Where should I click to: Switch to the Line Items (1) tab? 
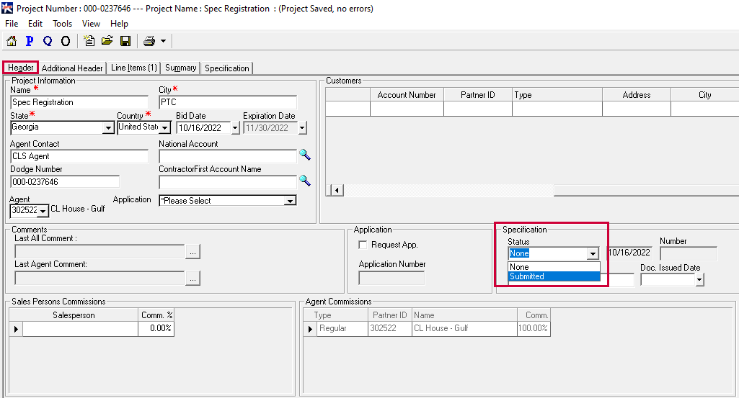point(133,68)
